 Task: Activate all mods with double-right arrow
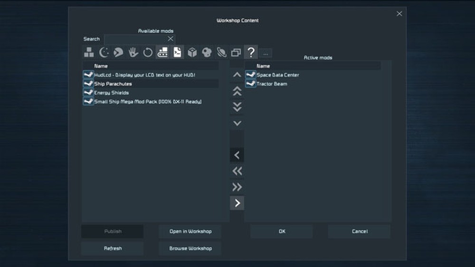click(237, 187)
